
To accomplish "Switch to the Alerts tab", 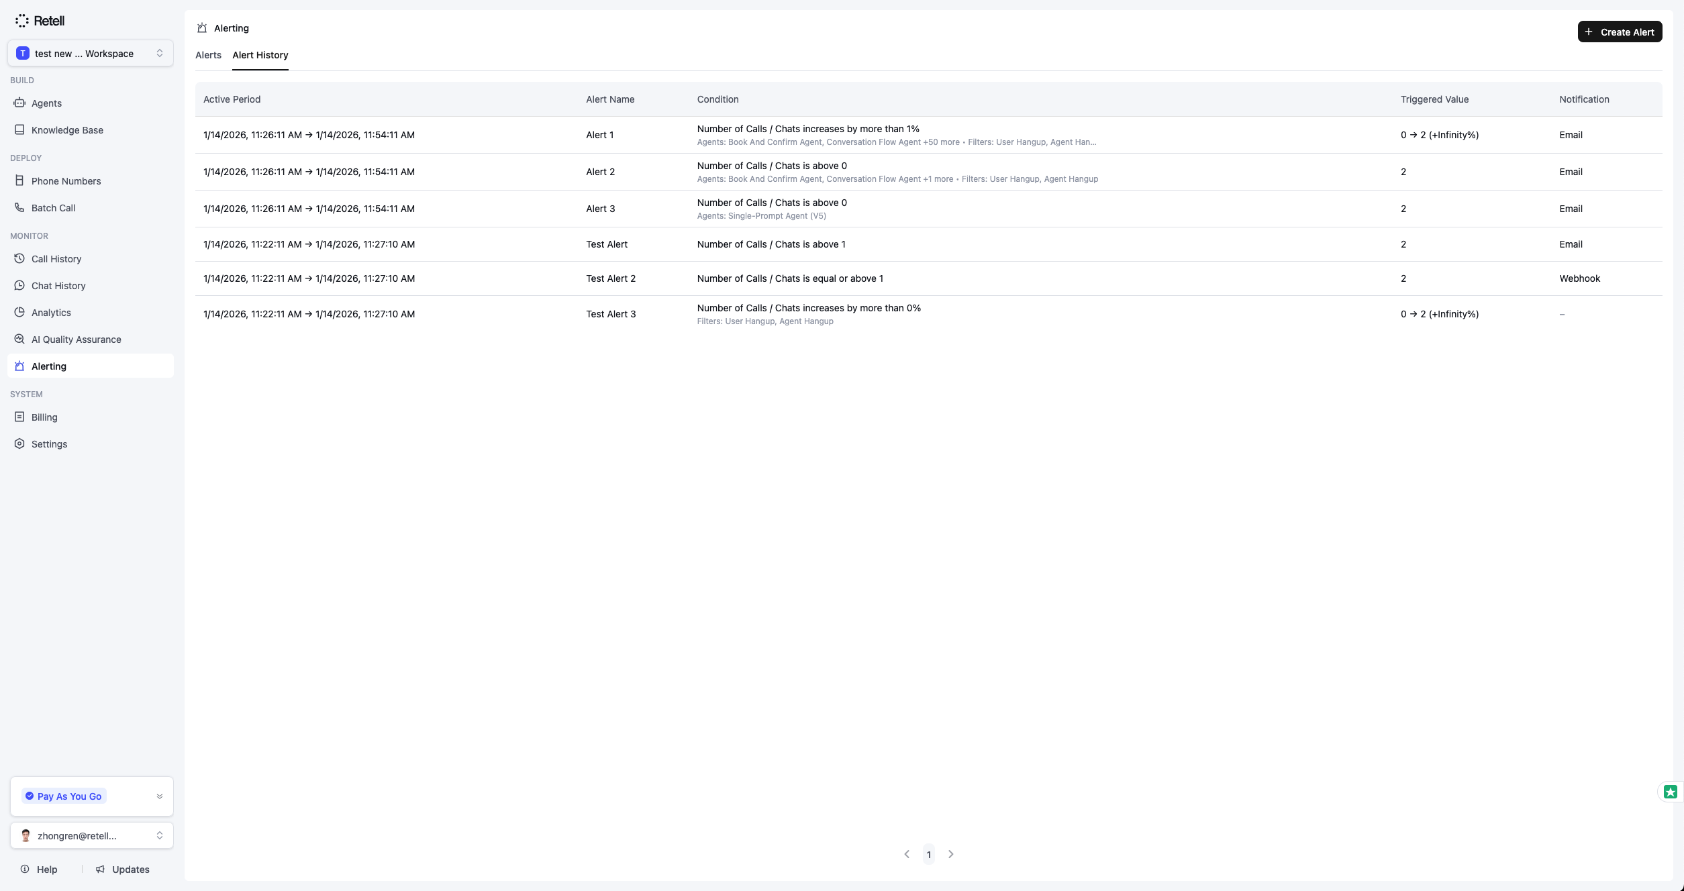I will click(x=208, y=55).
